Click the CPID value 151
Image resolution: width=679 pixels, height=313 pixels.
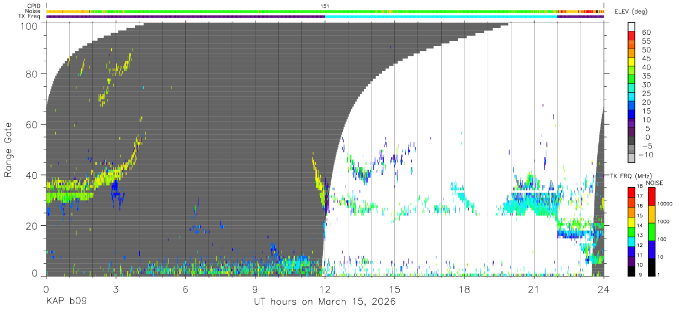click(325, 6)
